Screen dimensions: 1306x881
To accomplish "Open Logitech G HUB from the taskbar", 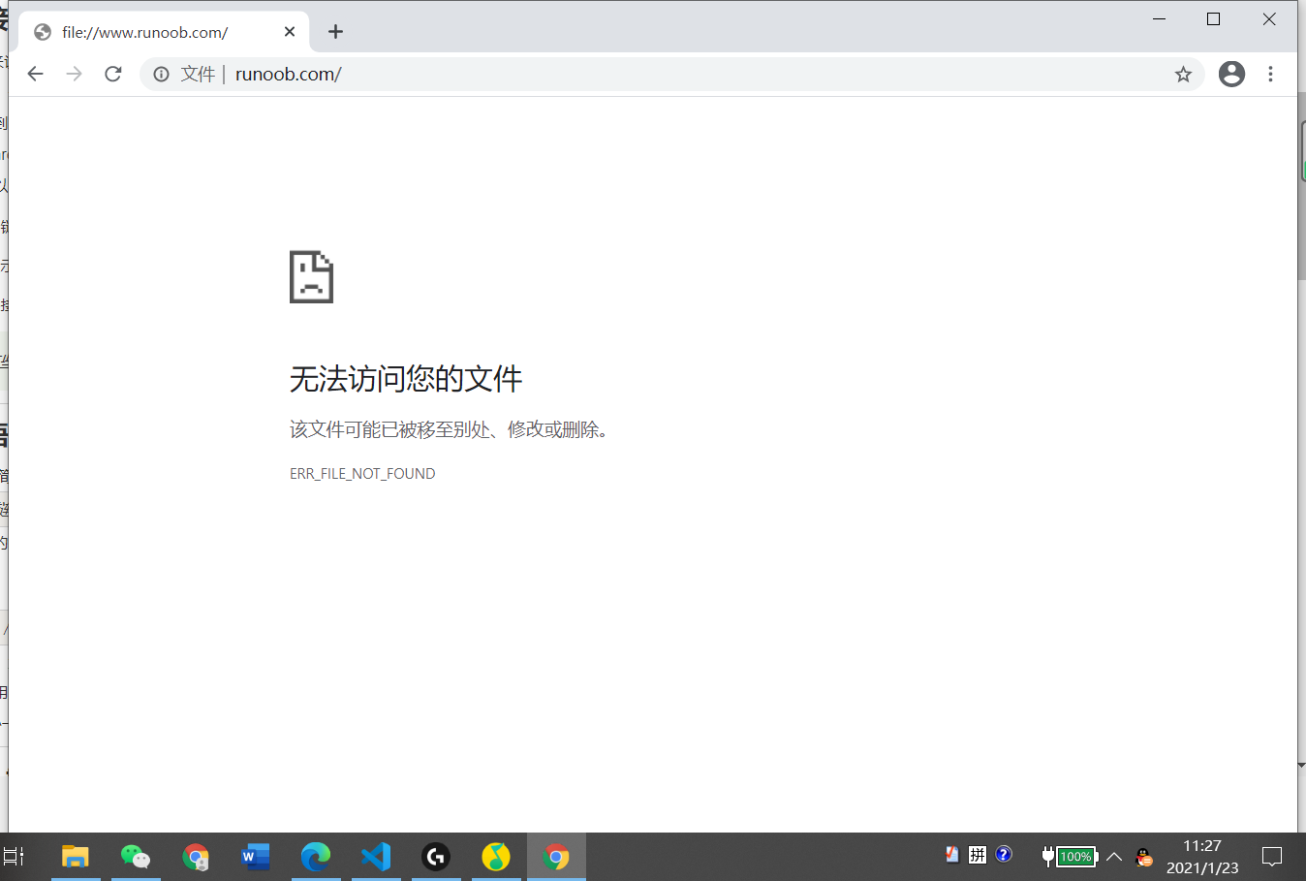I will click(436, 857).
